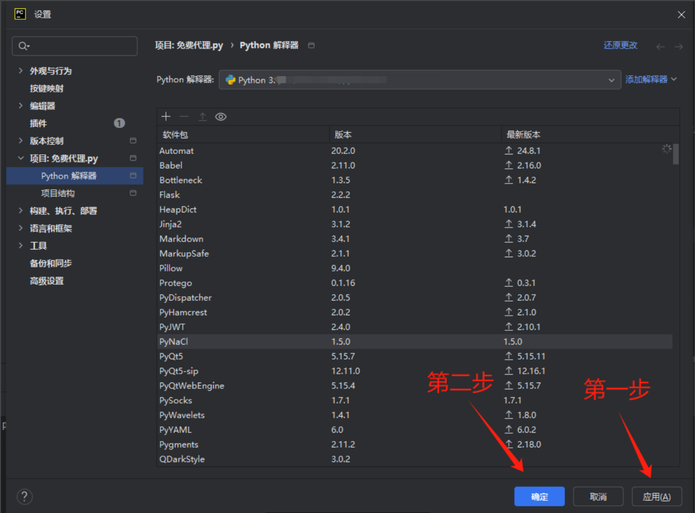The image size is (695, 513).
Task: Click the upgrade arrow icon beside 5.15.11
Action: [x=508, y=356]
